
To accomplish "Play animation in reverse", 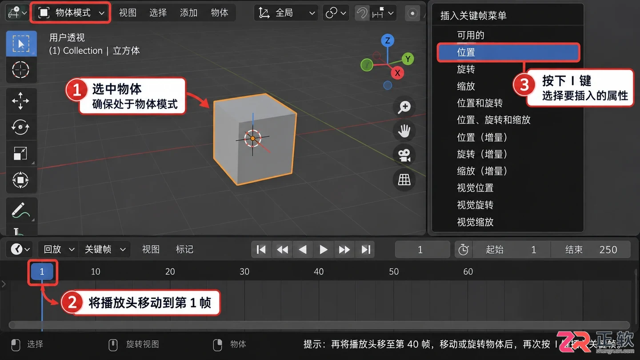I will pyautogui.click(x=303, y=250).
